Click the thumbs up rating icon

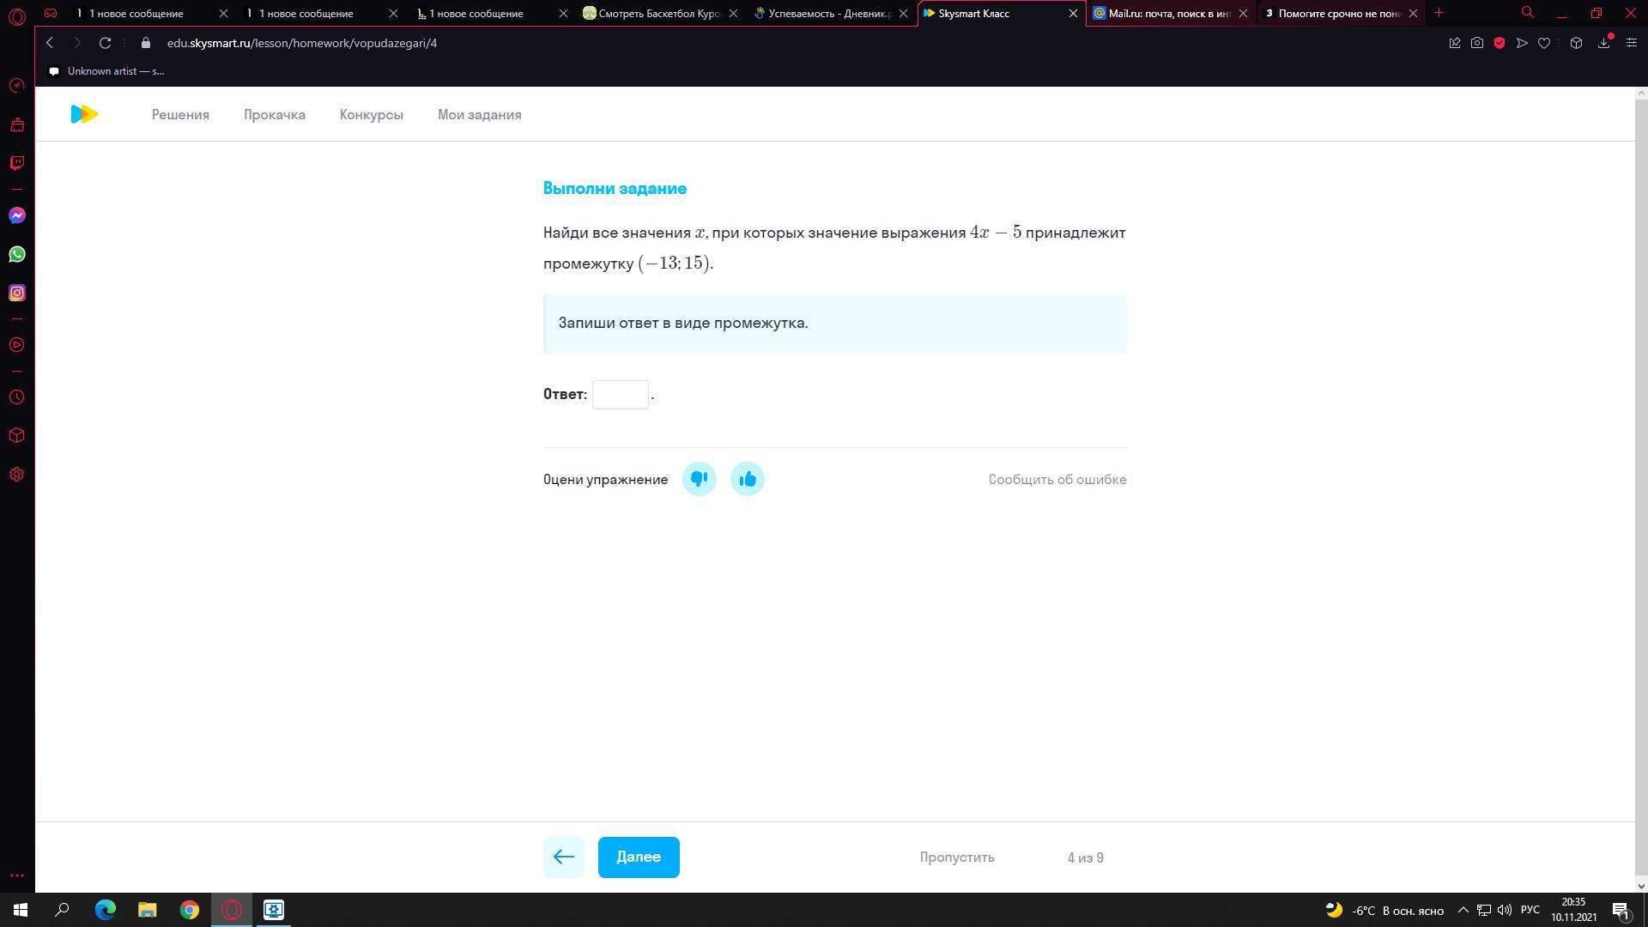[747, 479]
